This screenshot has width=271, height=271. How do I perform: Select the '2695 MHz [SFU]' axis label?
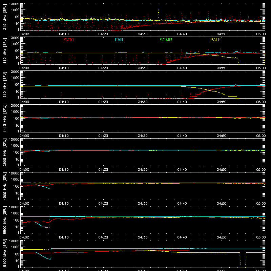point(4,152)
